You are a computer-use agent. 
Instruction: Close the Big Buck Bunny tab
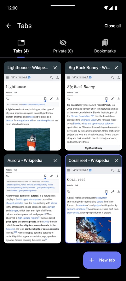[116, 68]
